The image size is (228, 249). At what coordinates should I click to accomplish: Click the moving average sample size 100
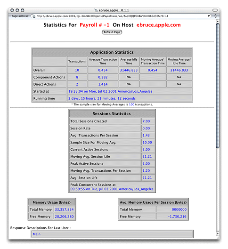[x=131, y=104]
